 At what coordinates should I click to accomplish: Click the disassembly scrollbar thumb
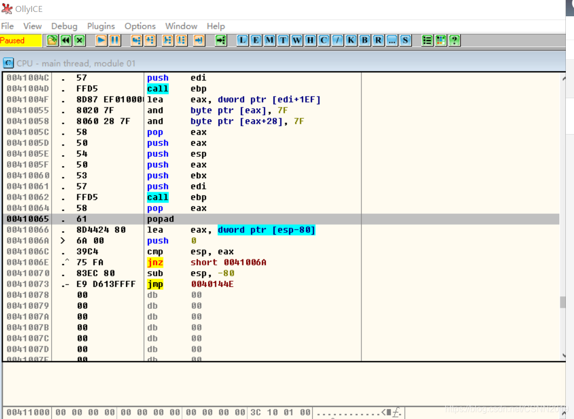point(563,302)
